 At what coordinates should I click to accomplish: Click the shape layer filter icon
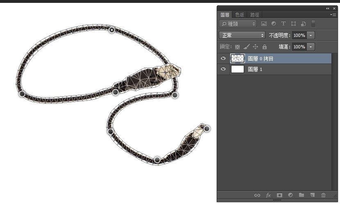point(293,24)
